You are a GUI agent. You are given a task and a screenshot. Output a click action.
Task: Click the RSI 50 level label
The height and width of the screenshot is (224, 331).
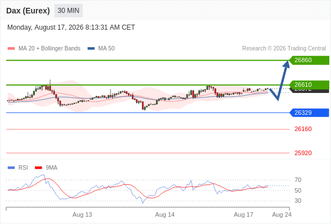298,190
